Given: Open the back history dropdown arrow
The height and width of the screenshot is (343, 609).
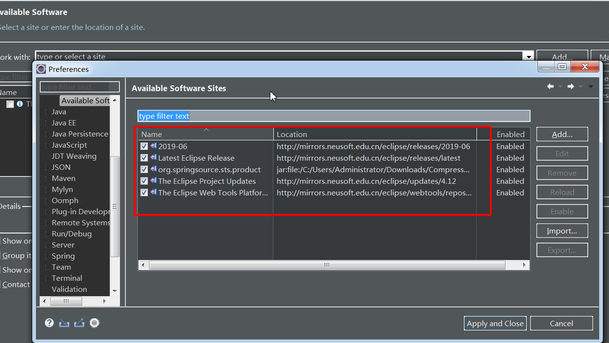Looking at the screenshot, I should pos(560,87).
